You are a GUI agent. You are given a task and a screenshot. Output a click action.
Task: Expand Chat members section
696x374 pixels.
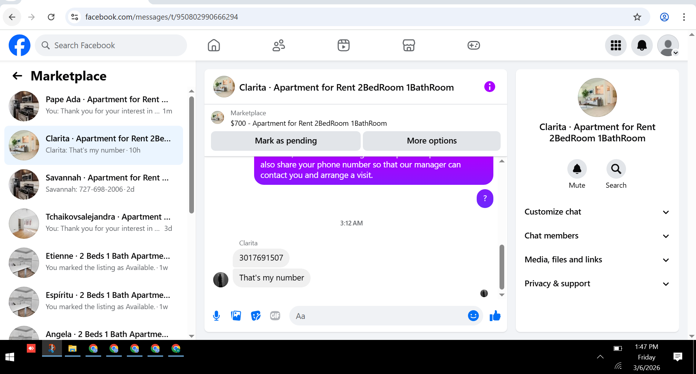coord(597,236)
